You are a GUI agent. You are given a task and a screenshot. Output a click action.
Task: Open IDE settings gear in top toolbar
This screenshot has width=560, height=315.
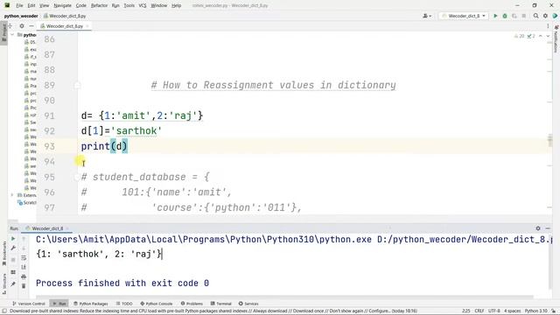tap(545, 16)
